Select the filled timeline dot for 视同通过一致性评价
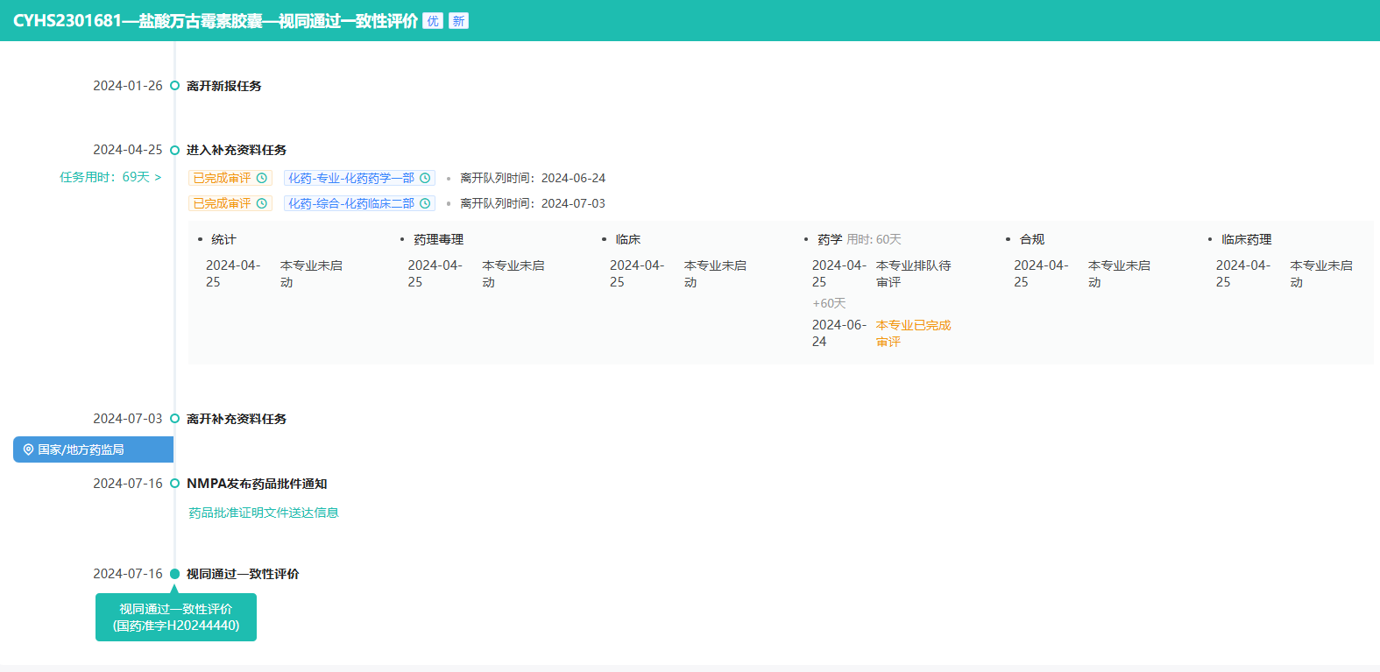Image resolution: width=1380 pixels, height=672 pixels. click(174, 574)
